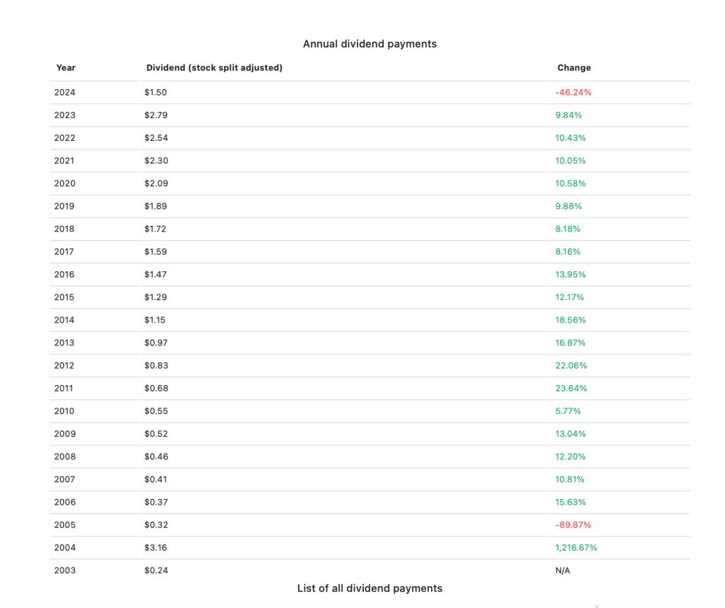Select the $3.16 dividend for 2004
Viewport: 725px width, 608px height.
156,548
